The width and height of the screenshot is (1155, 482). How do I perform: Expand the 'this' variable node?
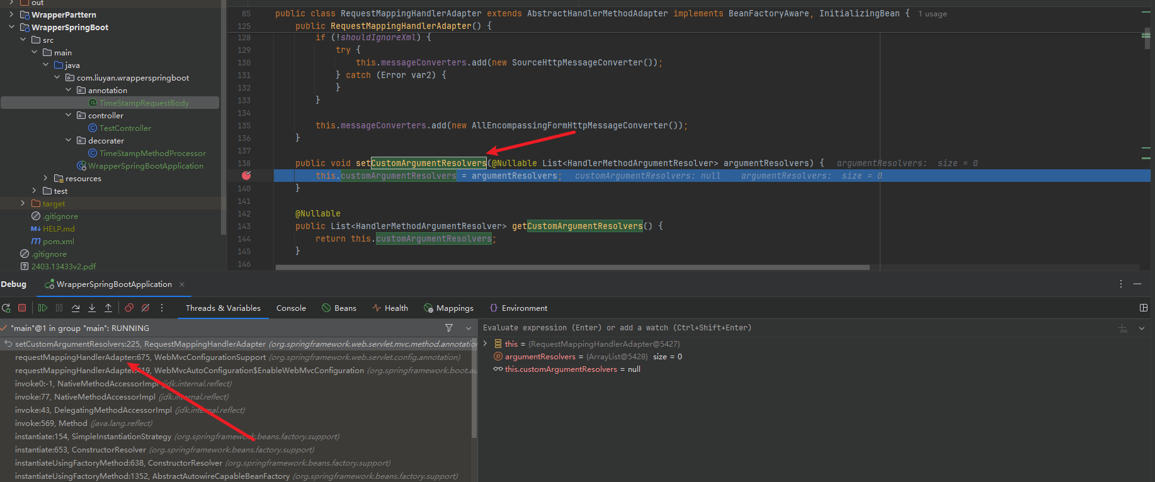485,344
